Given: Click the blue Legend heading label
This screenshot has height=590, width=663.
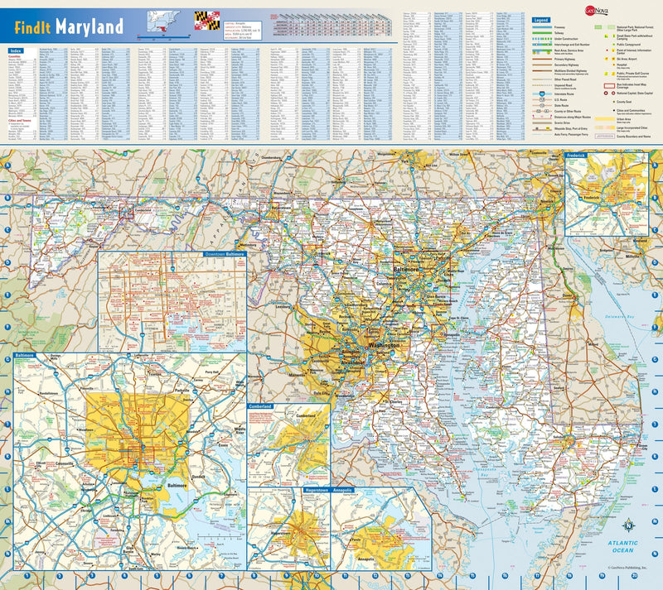Looking at the screenshot, I should (x=541, y=20).
